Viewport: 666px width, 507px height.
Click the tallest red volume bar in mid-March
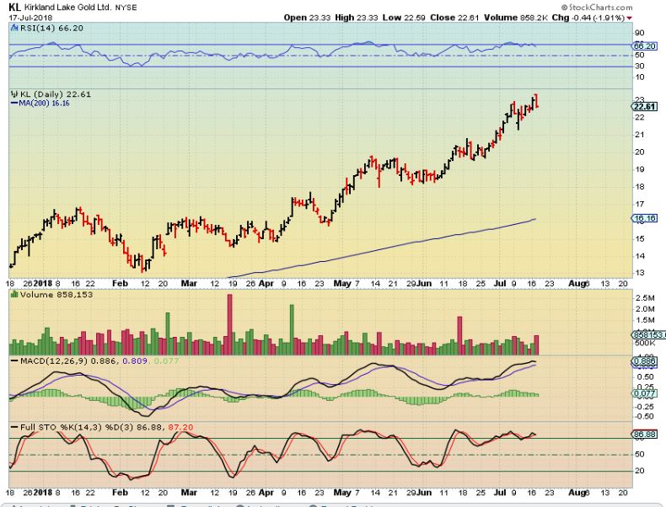coord(230,324)
